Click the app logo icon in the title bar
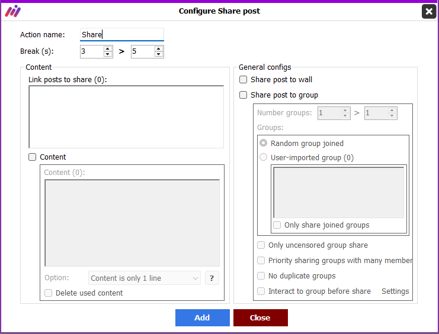Image resolution: width=439 pixels, height=334 pixels. click(x=12, y=11)
